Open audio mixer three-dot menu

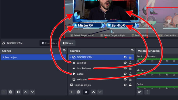147,92
